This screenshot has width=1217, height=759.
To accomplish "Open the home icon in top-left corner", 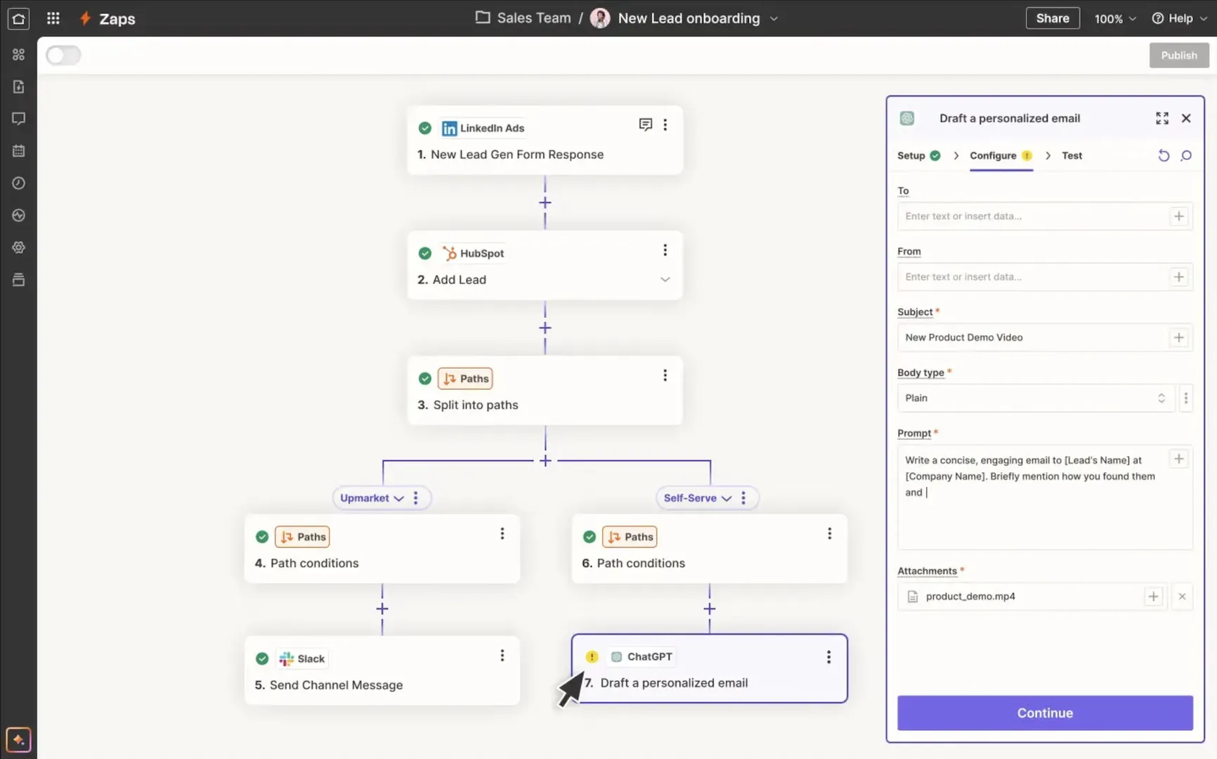I will [x=18, y=19].
